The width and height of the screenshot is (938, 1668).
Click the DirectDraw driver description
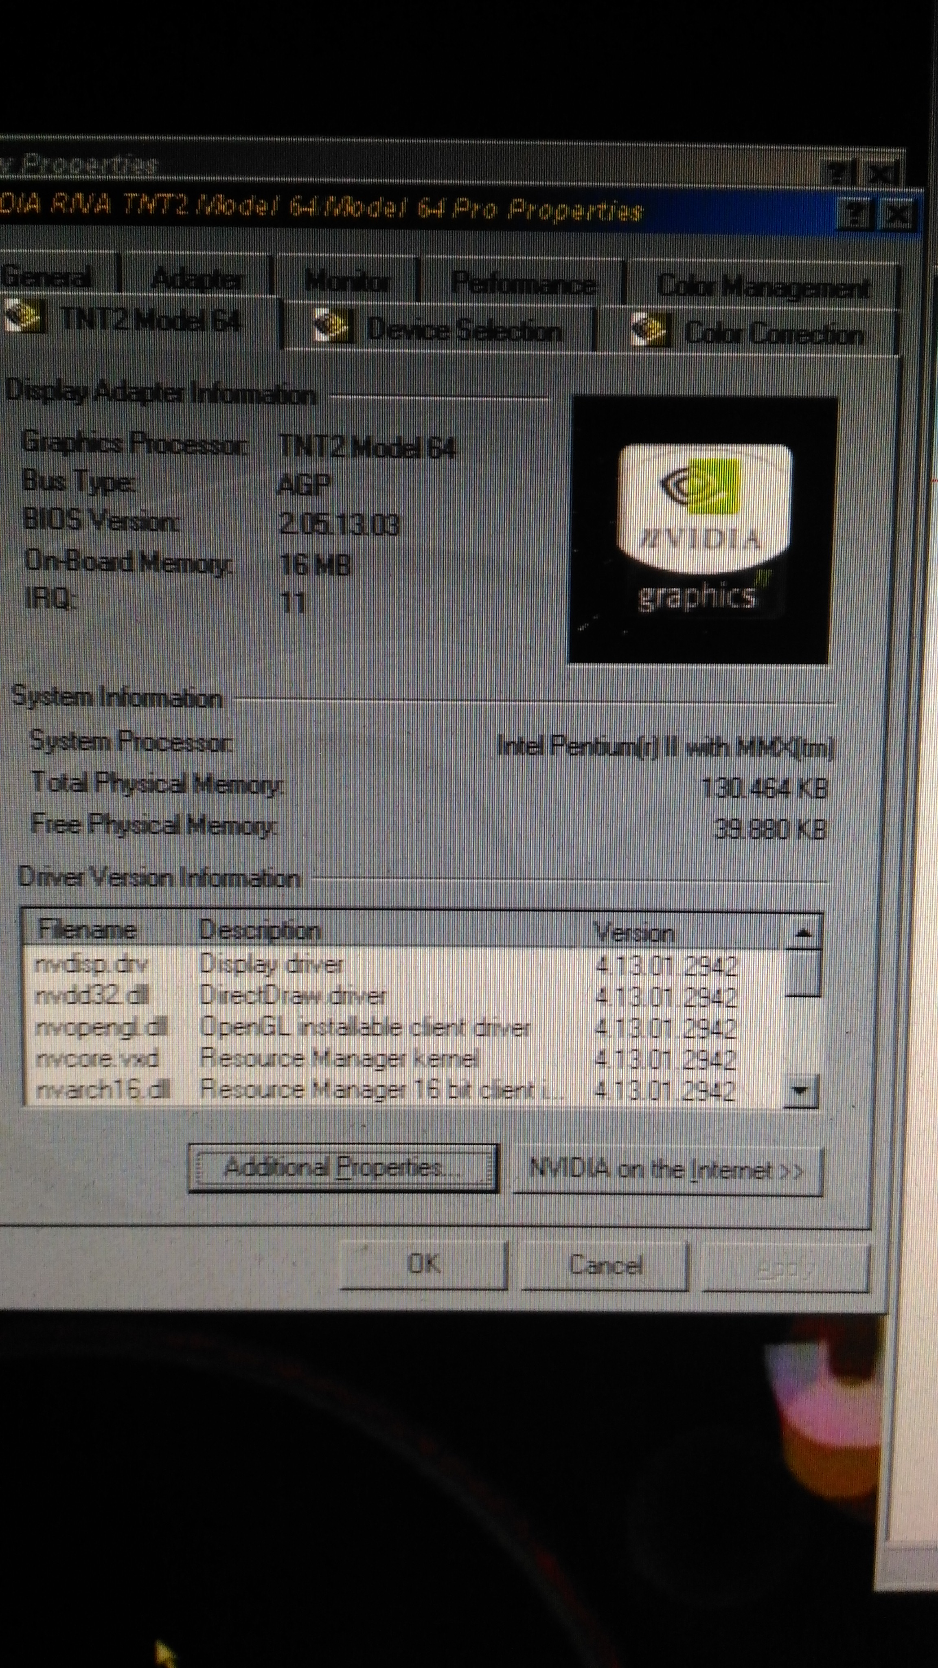[x=293, y=996]
